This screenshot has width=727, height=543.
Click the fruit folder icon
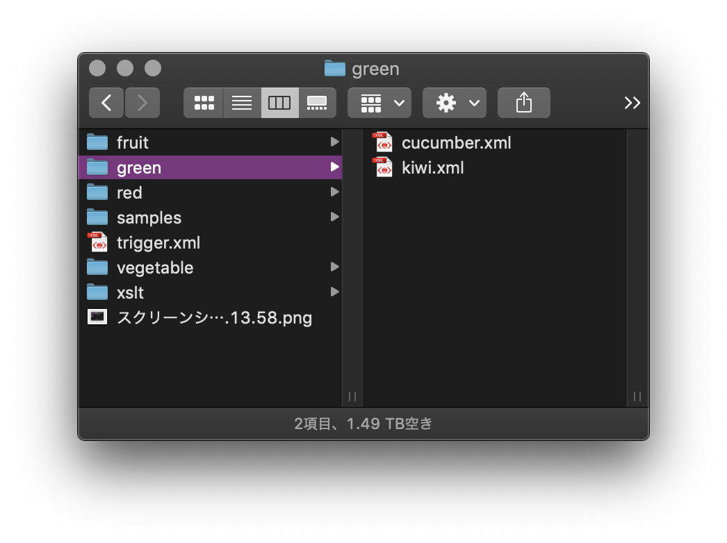97,142
